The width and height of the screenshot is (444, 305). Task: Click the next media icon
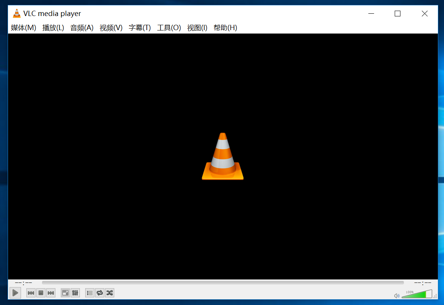click(51, 293)
